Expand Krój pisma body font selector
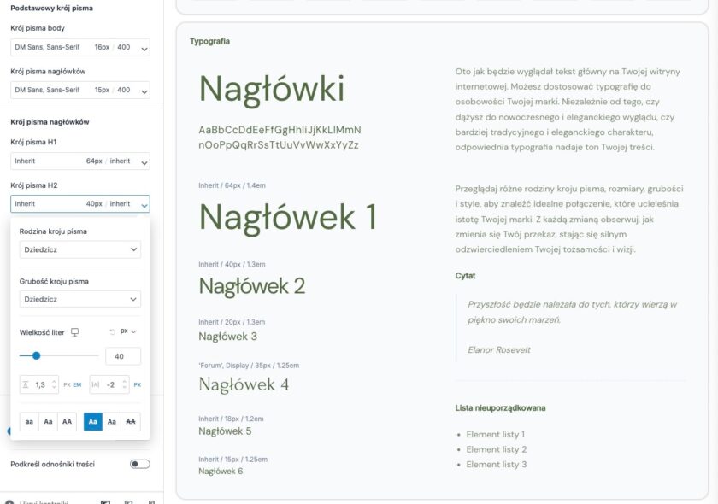The width and height of the screenshot is (718, 504). (79, 48)
